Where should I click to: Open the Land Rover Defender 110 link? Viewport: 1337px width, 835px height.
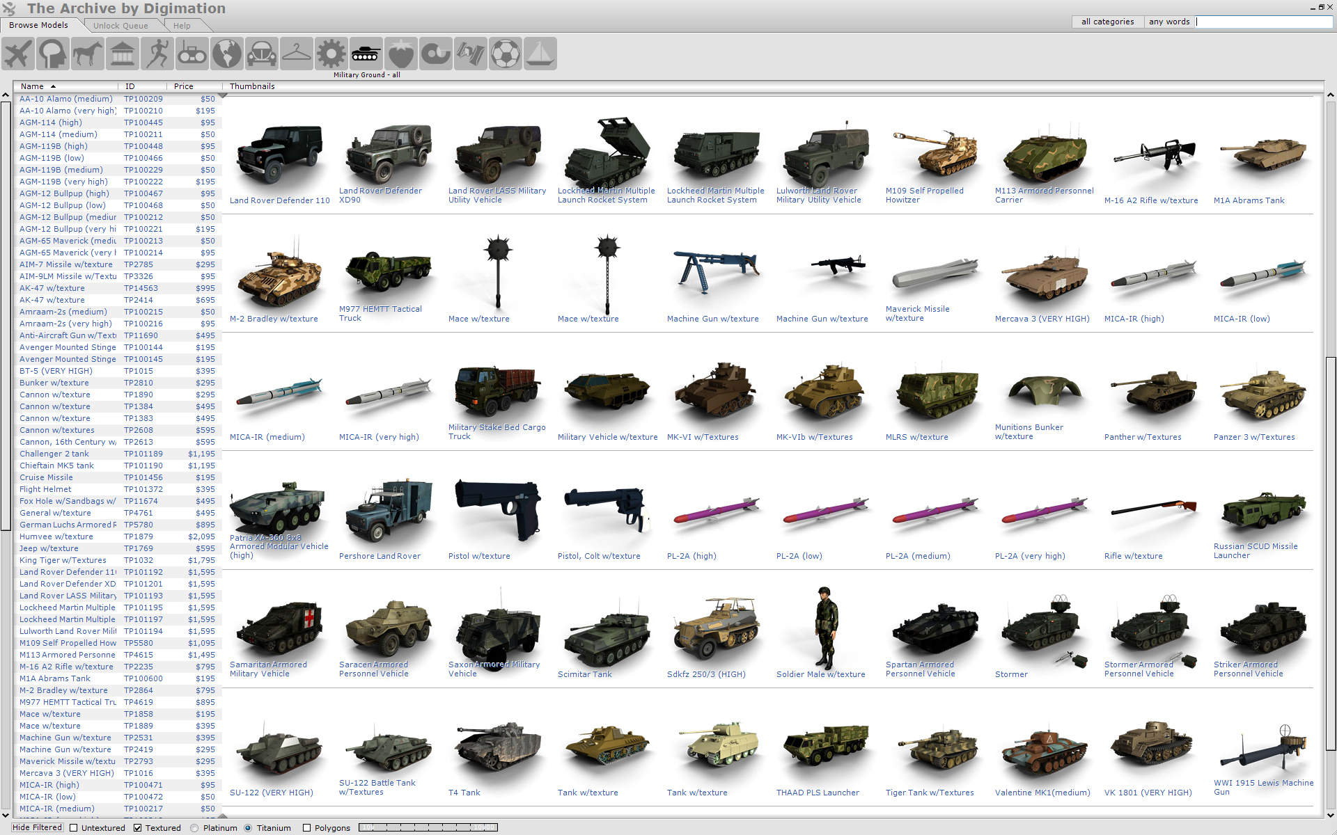(280, 200)
